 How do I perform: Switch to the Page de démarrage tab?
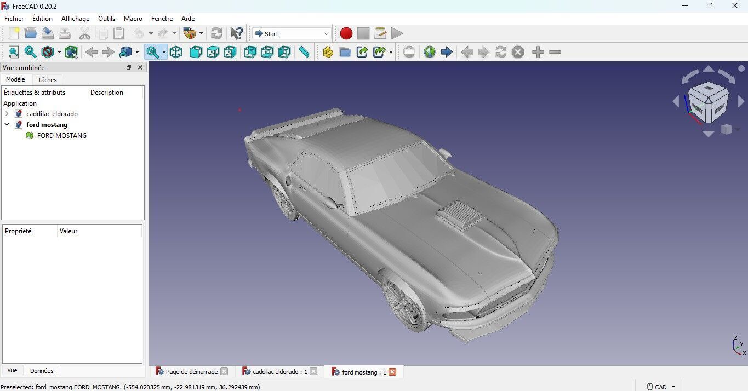191,372
